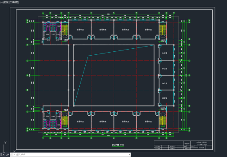The height and width of the screenshot is (157, 227).
Task: Open command line customize wrench menu
Action: coord(7,155)
